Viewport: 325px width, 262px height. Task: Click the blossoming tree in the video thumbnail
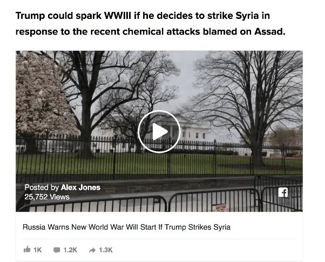tap(44, 96)
